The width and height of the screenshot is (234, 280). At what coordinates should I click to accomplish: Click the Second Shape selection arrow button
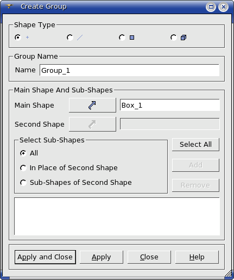pyautogui.click(x=92, y=124)
